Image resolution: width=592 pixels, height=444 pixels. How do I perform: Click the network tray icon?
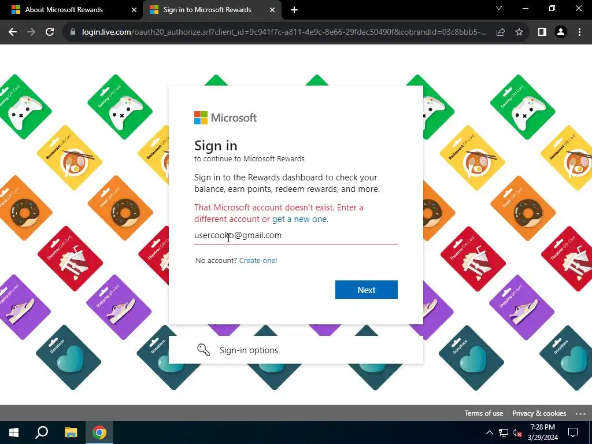504,432
